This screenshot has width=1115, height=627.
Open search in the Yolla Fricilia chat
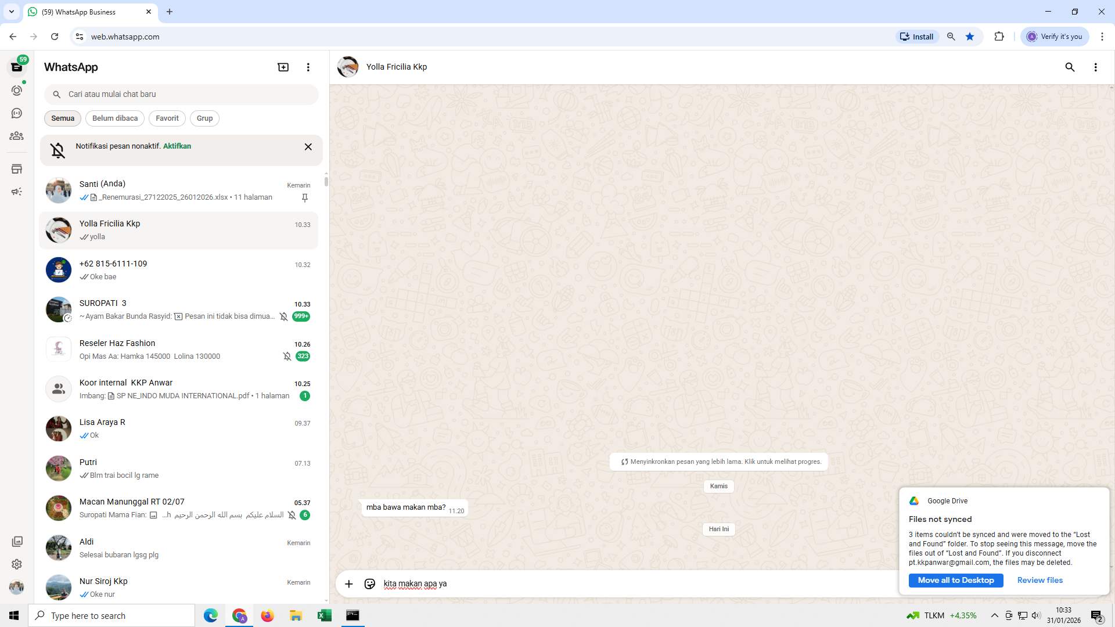(1070, 67)
